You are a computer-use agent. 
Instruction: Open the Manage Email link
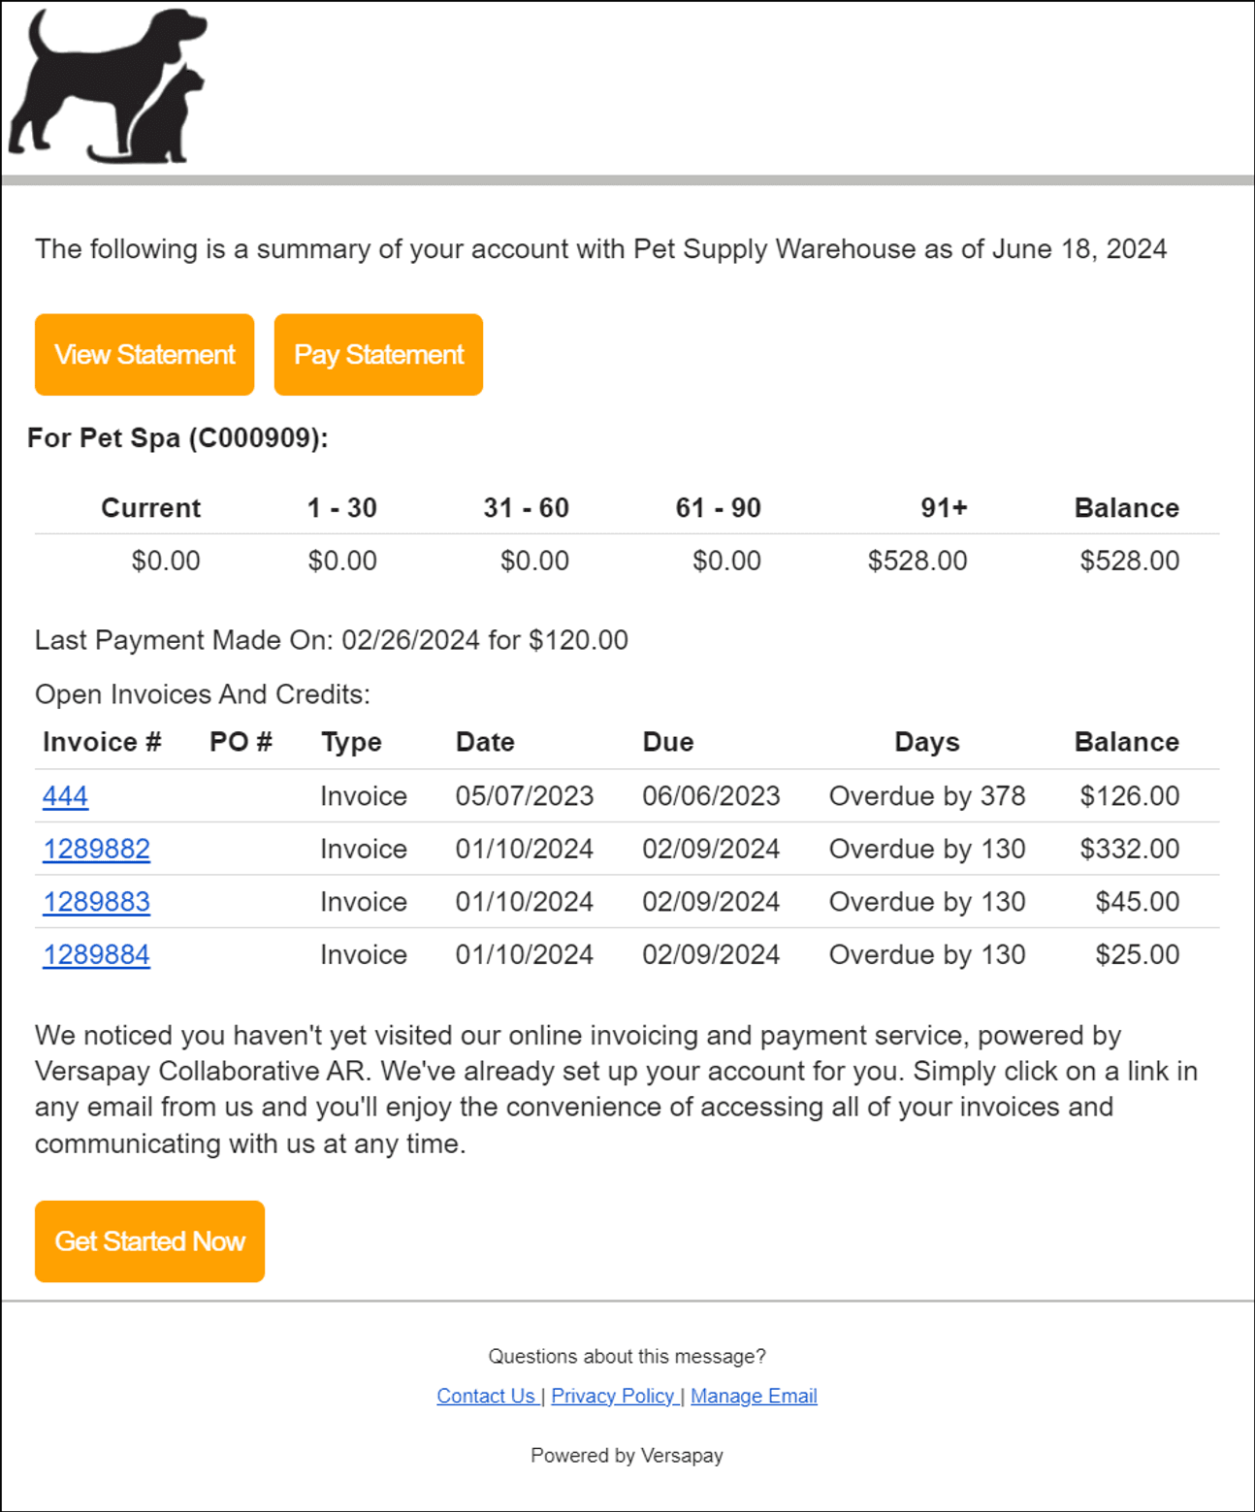(x=754, y=1396)
